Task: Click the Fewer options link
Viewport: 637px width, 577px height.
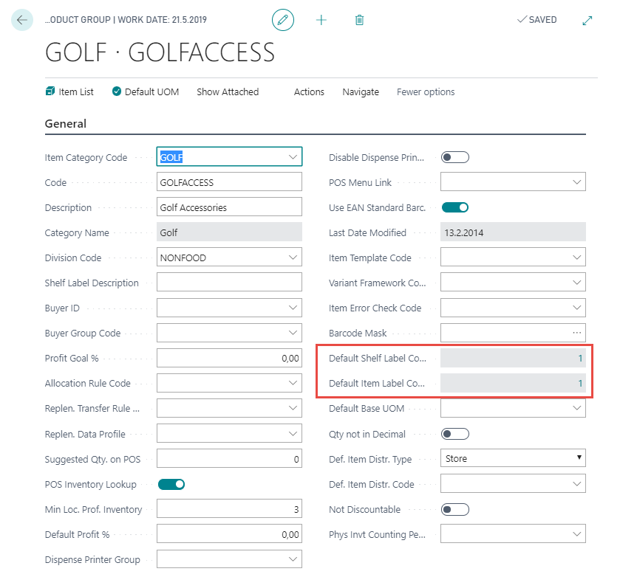Action: (426, 92)
